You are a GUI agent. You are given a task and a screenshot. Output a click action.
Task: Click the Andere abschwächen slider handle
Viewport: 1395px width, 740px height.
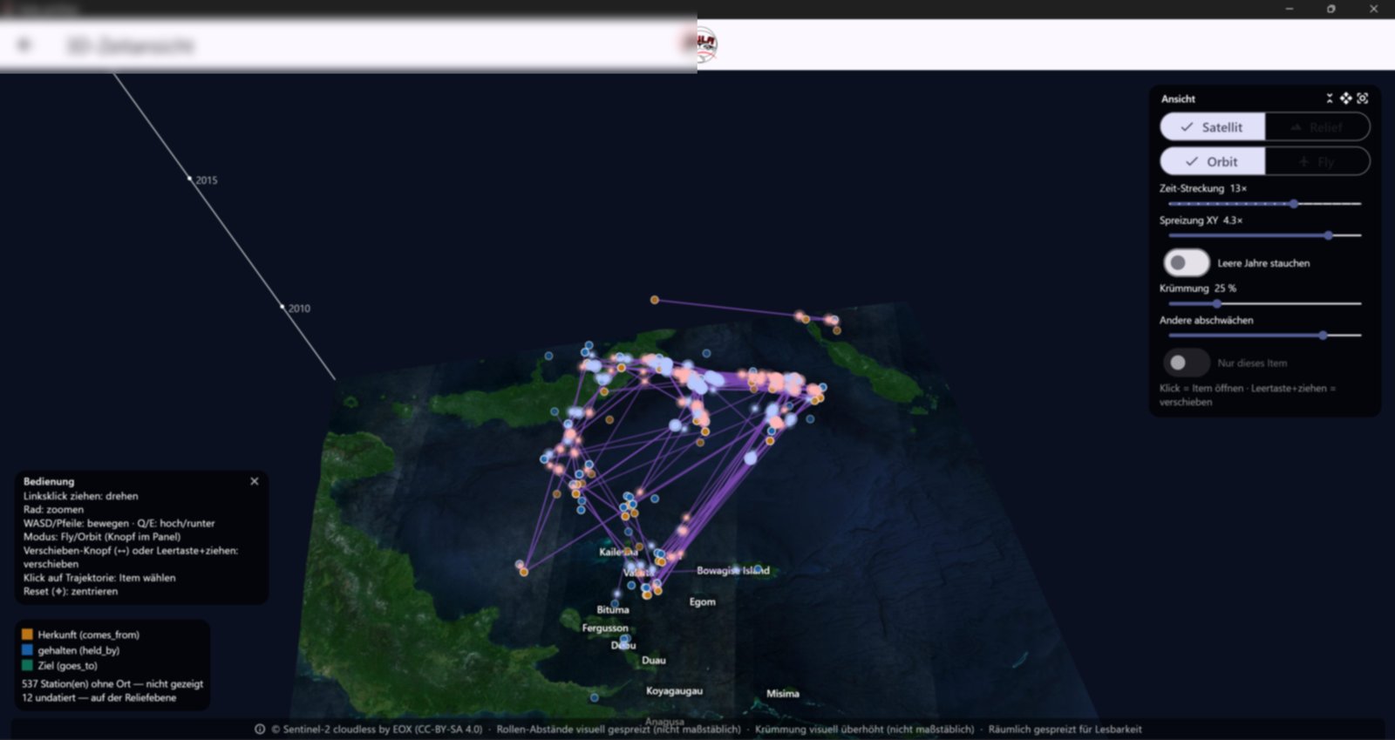point(1324,335)
